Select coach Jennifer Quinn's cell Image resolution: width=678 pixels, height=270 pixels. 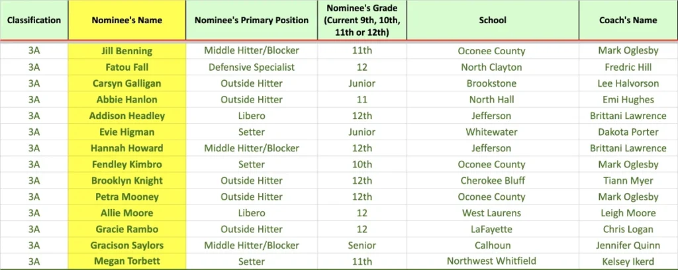coord(628,246)
